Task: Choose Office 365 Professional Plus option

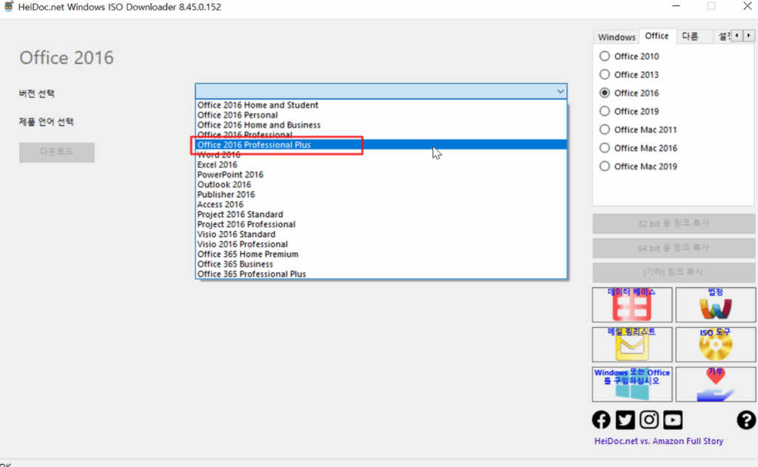Action: tap(381, 274)
